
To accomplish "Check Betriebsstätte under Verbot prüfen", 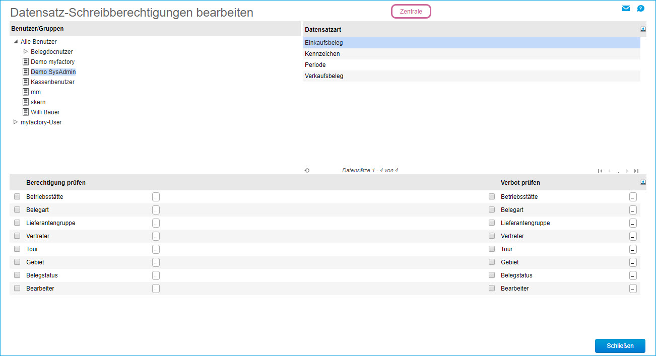I will 492,196.
